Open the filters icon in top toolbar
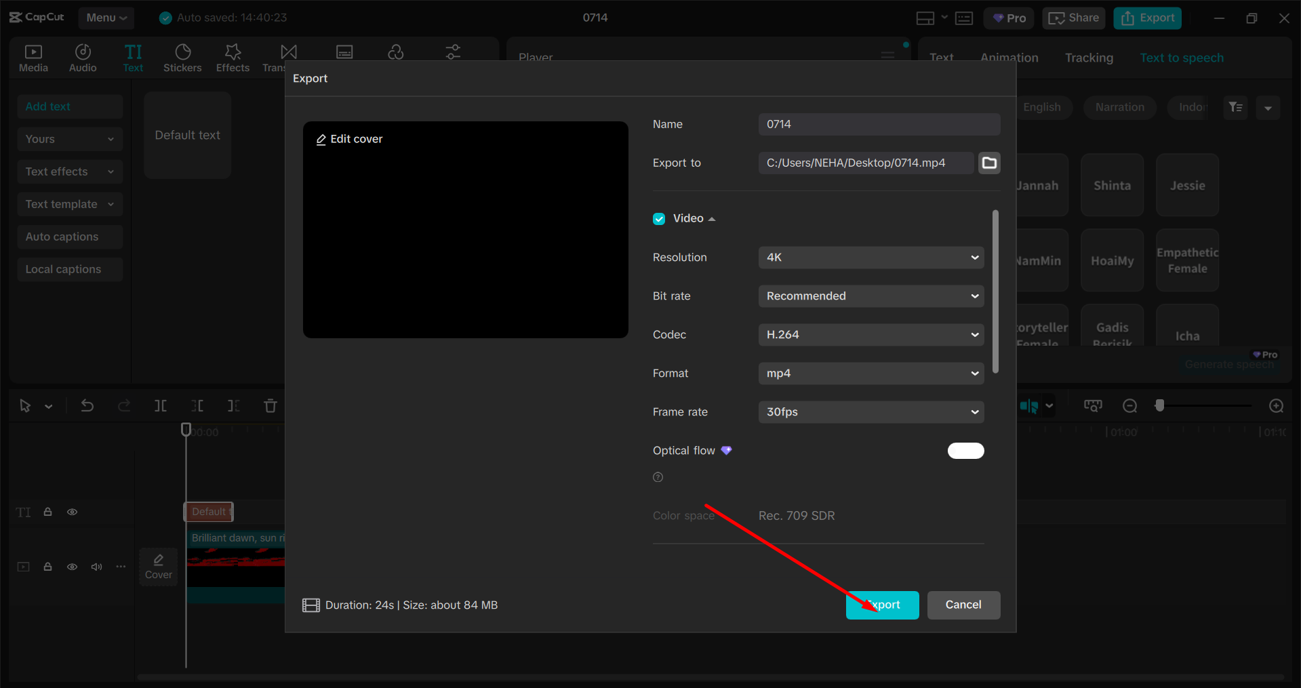Image resolution: width=1301 pixels, height=688 pixels. point(396,52)
